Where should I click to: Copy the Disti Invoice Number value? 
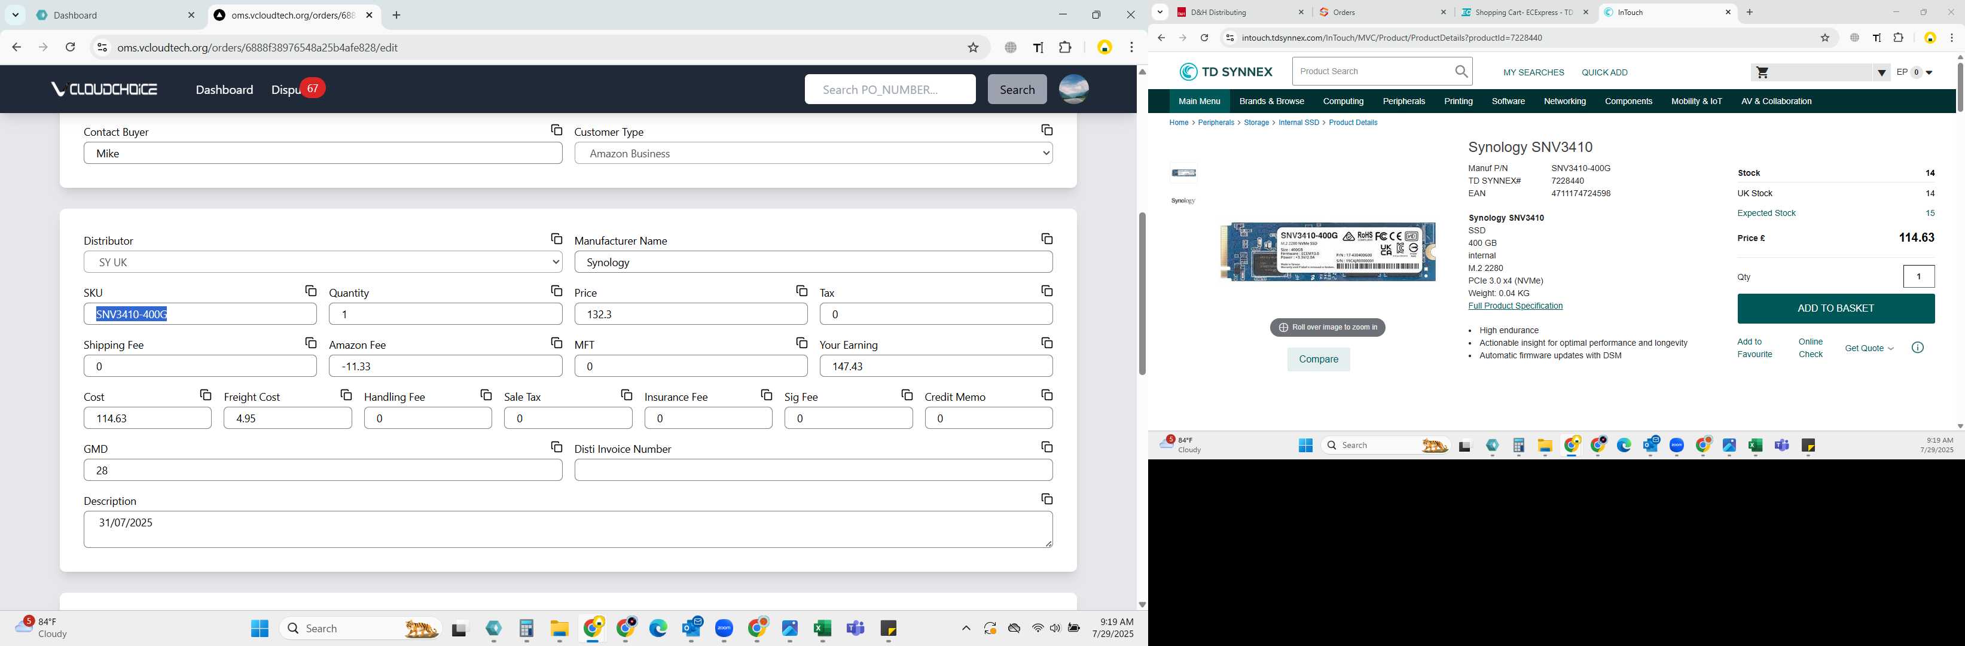click(x=1046, y=447)
